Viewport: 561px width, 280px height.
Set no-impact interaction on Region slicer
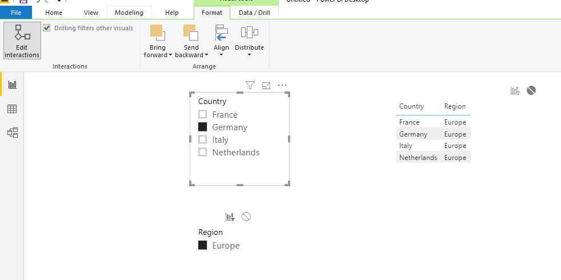click(x=246, y=216)
